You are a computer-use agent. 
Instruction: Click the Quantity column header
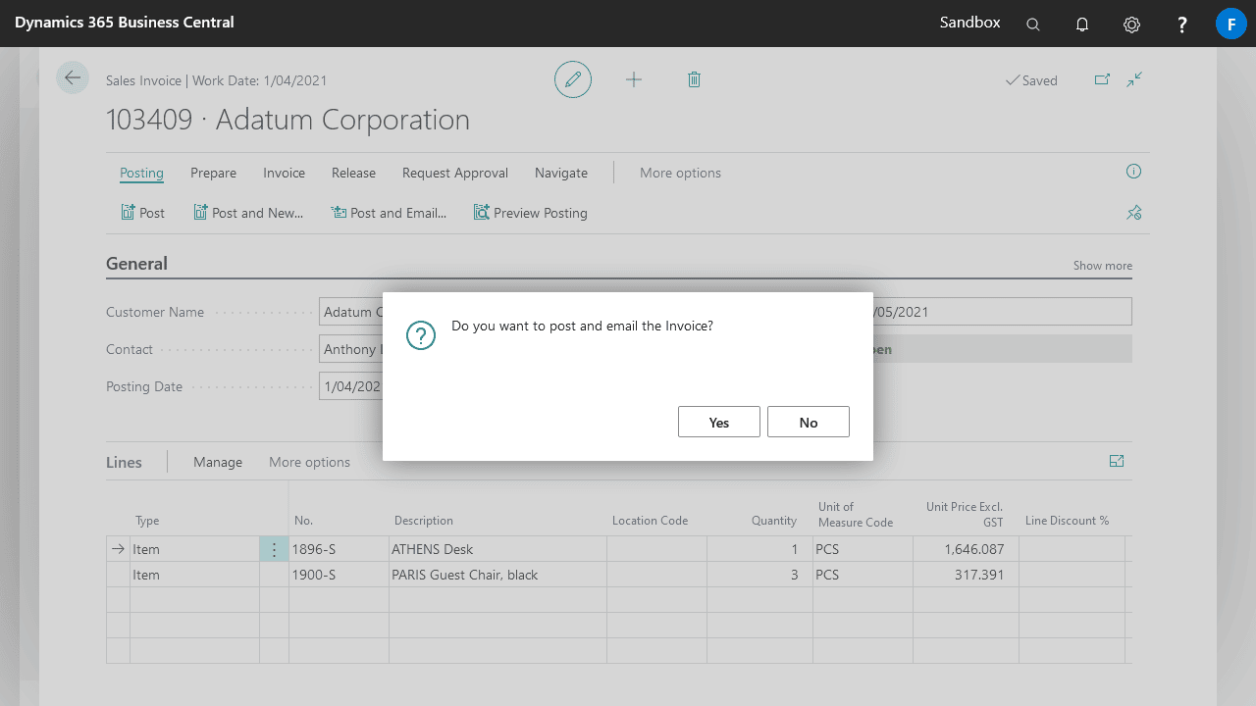pyautogui.click(x=774, y=521)
